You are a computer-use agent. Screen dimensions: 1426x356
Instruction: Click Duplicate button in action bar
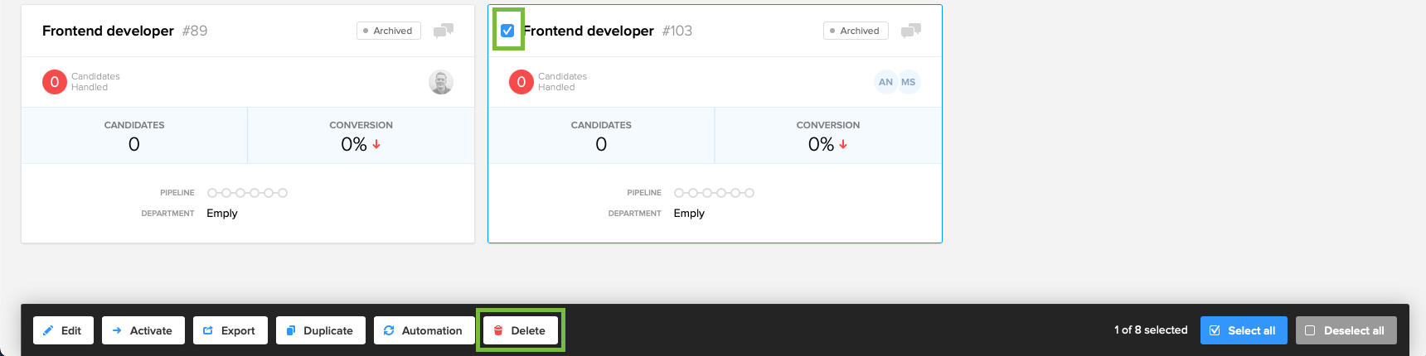320,330
